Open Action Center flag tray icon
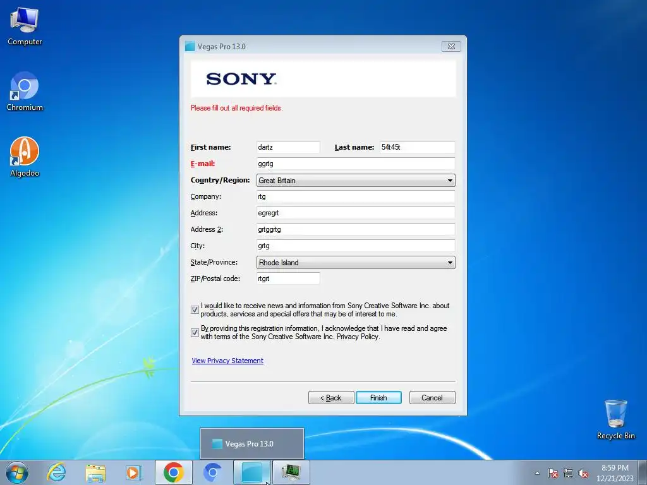Viewport: 647px width, 485px height. tap(552, 473)
